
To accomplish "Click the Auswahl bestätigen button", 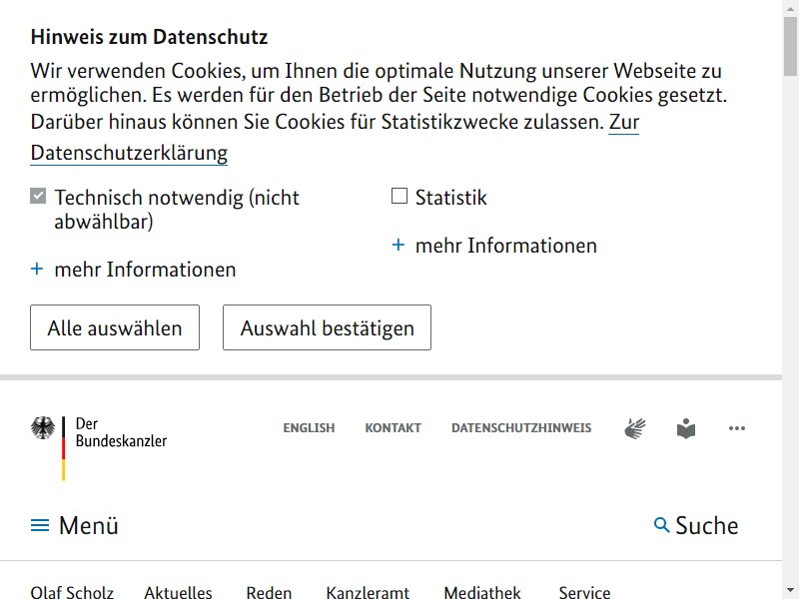I will tap(327, 327).
